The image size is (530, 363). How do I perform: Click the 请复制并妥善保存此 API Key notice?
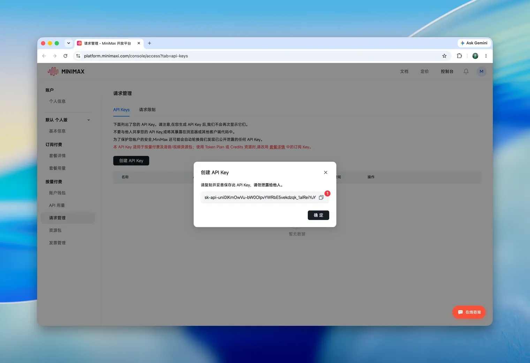point(243,185)
